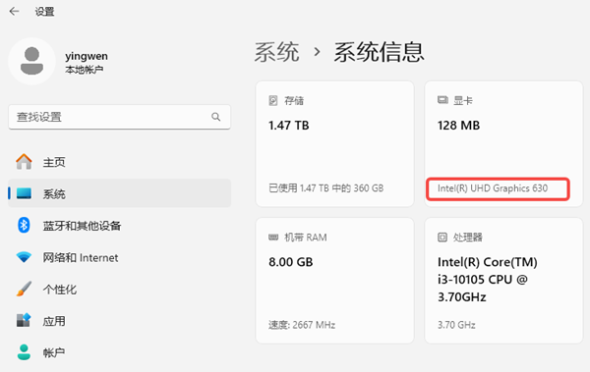Click the 处理器 chip icon
Screen dimensions: 590x372
point(442,238)
